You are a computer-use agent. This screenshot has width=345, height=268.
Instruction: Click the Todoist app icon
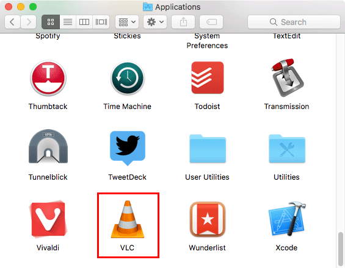(x=207, y=77)
